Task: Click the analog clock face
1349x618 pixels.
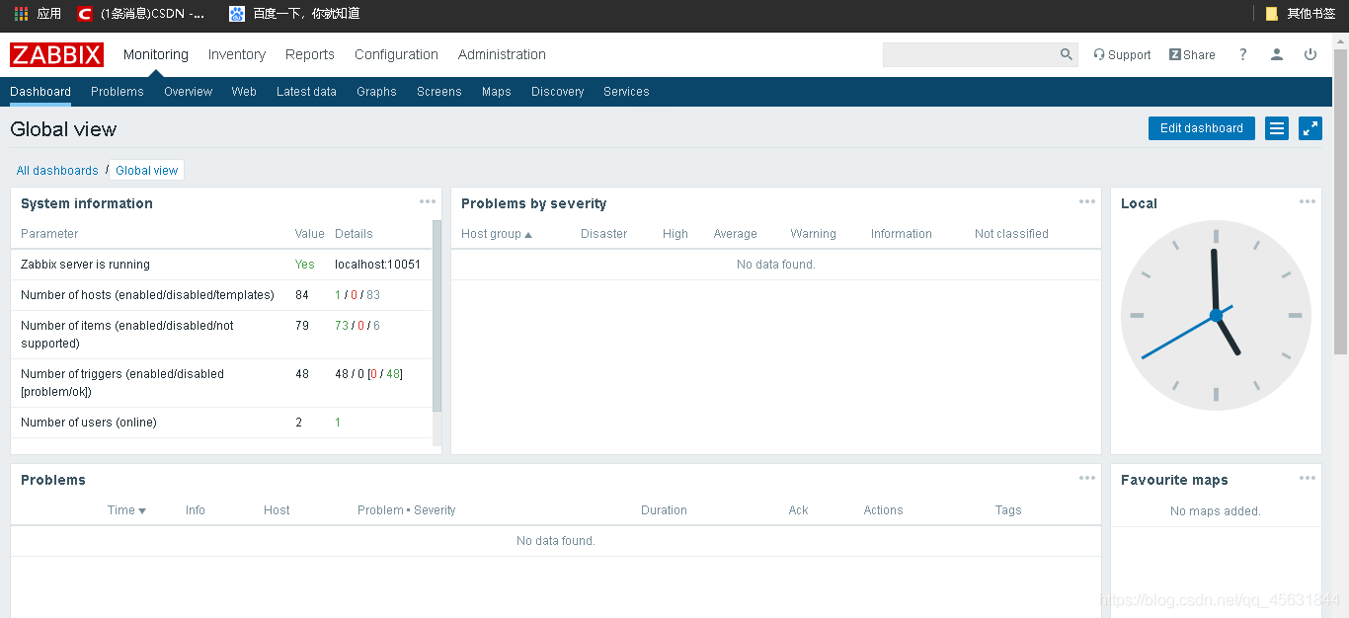Action: click(x=1216, y=315)
